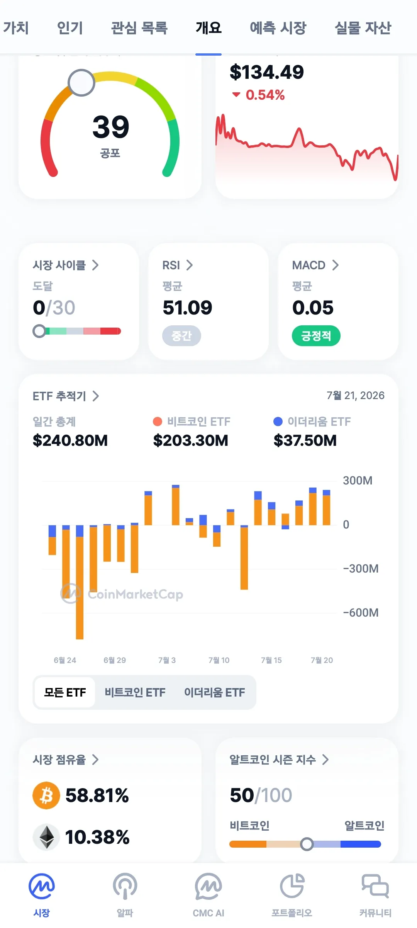Switch chart filter to 비트코인 ETF
The height and width of the screenshot is (928, 417).
click(135, 692)
